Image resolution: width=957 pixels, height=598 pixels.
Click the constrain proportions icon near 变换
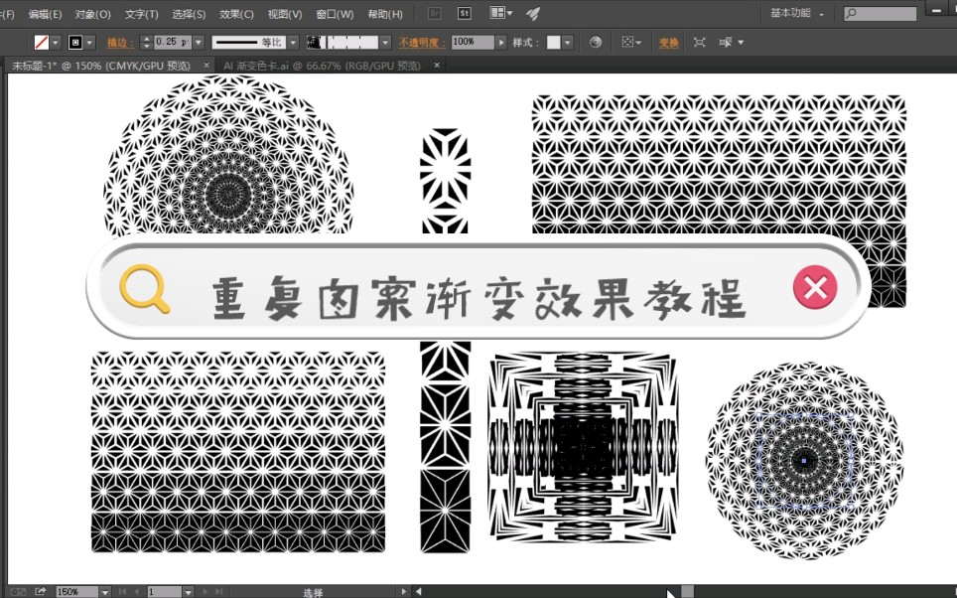pyautogui.click(x=698, y=42)
